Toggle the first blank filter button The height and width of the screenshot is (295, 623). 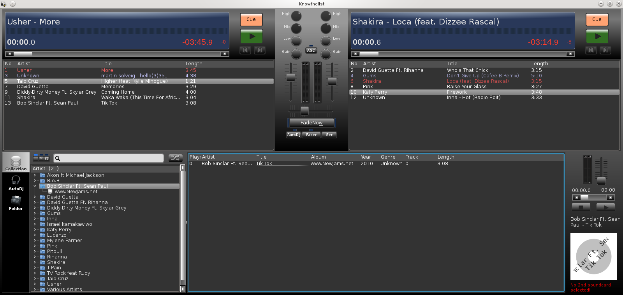coord(36,158)
